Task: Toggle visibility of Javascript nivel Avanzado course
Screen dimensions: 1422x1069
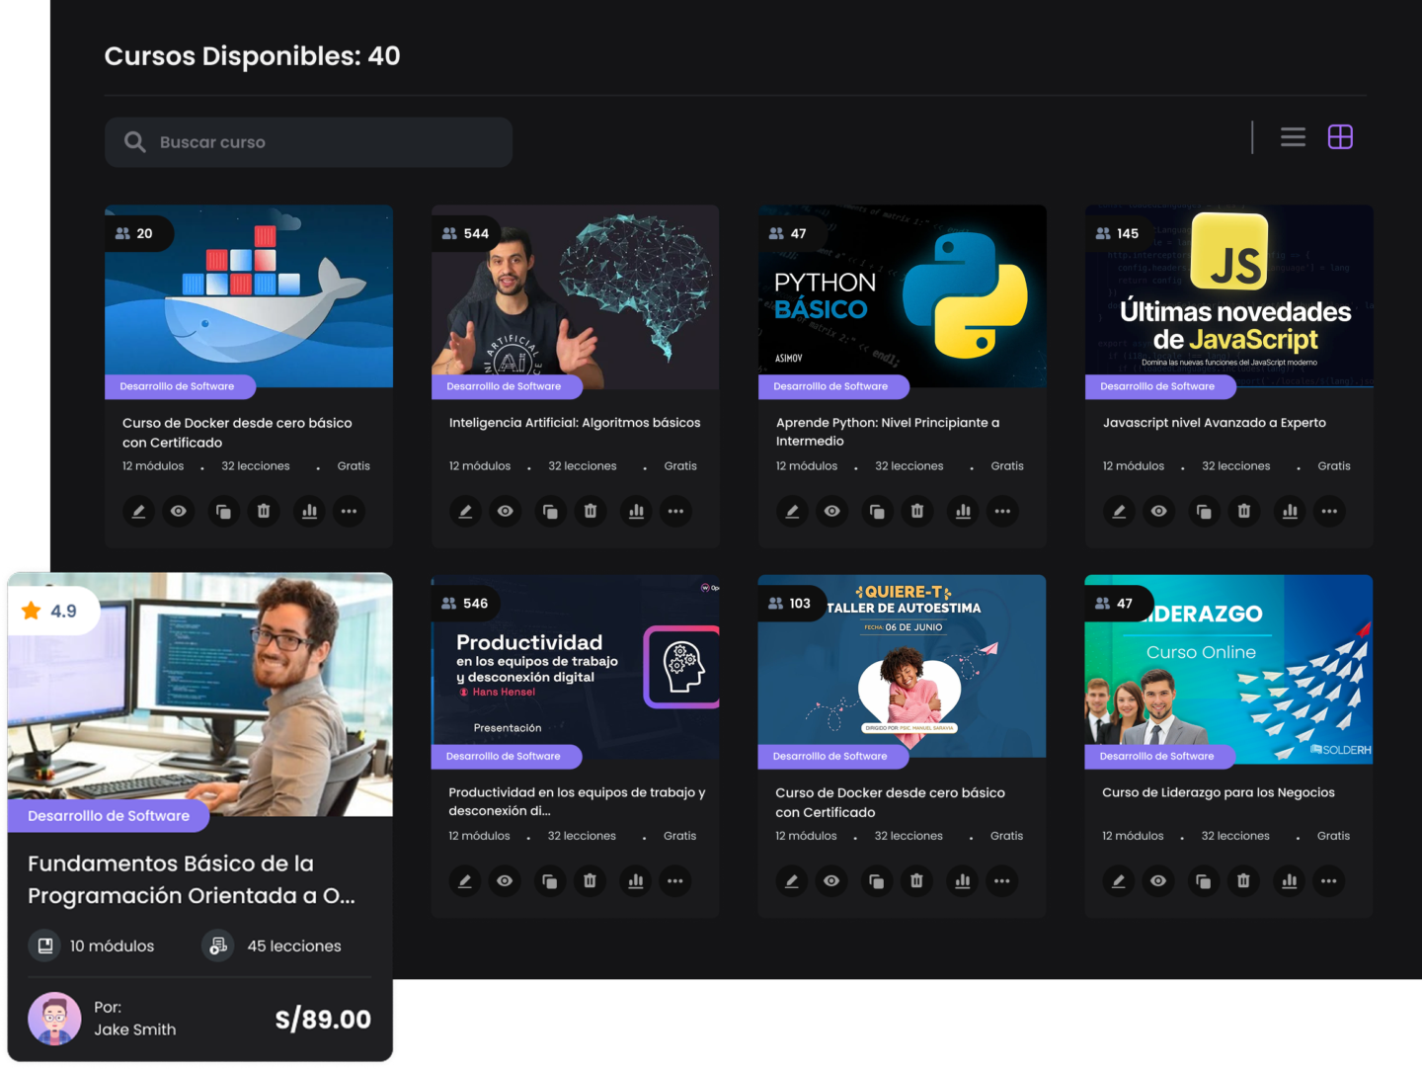Action: coord(1159,511)
